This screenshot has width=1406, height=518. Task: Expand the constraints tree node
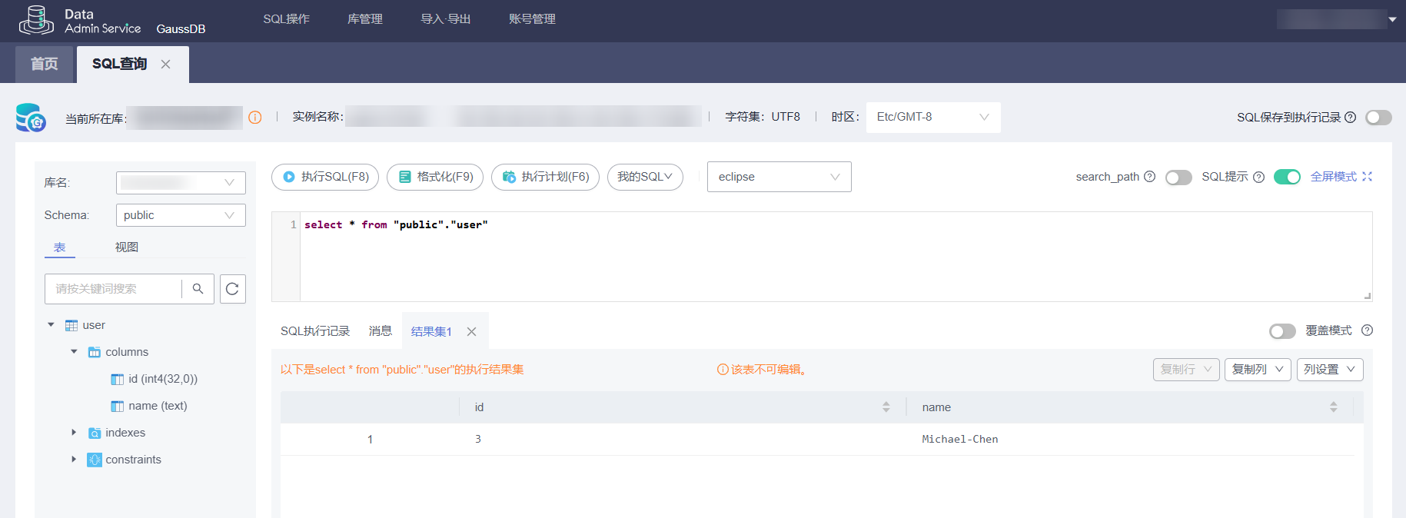click(x=74, y=460)
